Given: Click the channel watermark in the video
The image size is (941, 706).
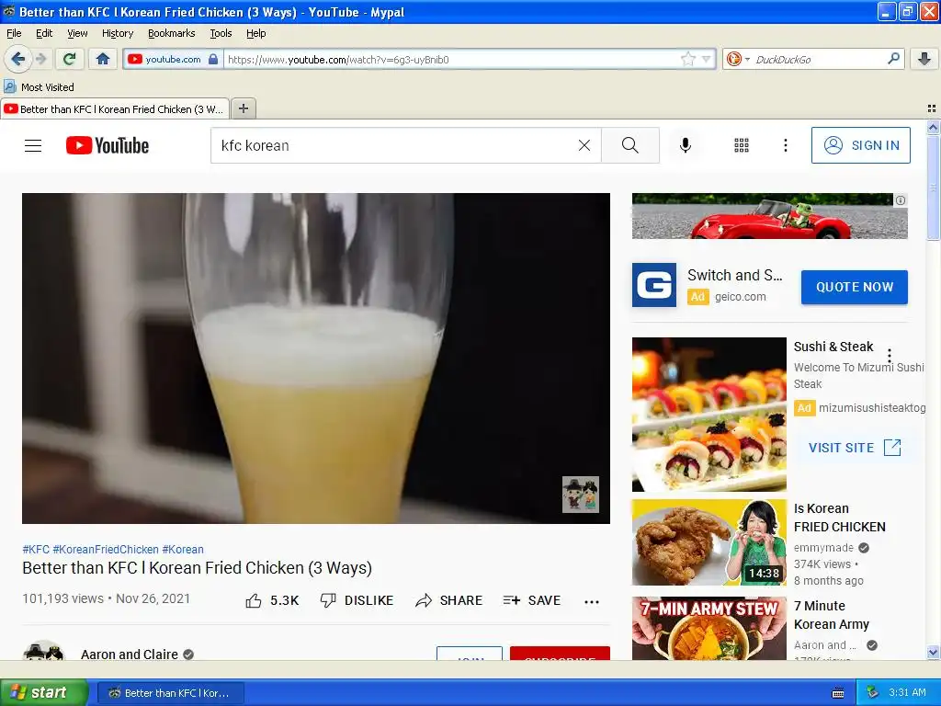Looking at the screenshot, I should click(581, 494).
